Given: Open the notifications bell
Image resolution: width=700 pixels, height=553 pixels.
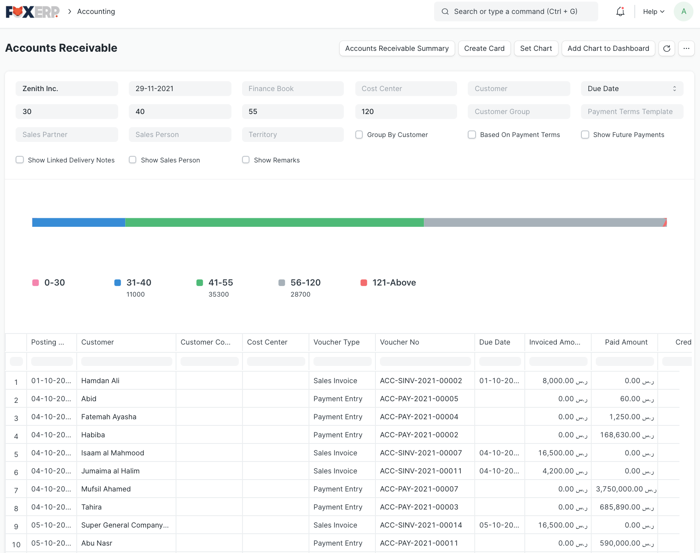Looking at the screenshot, I should click(620, 11).
